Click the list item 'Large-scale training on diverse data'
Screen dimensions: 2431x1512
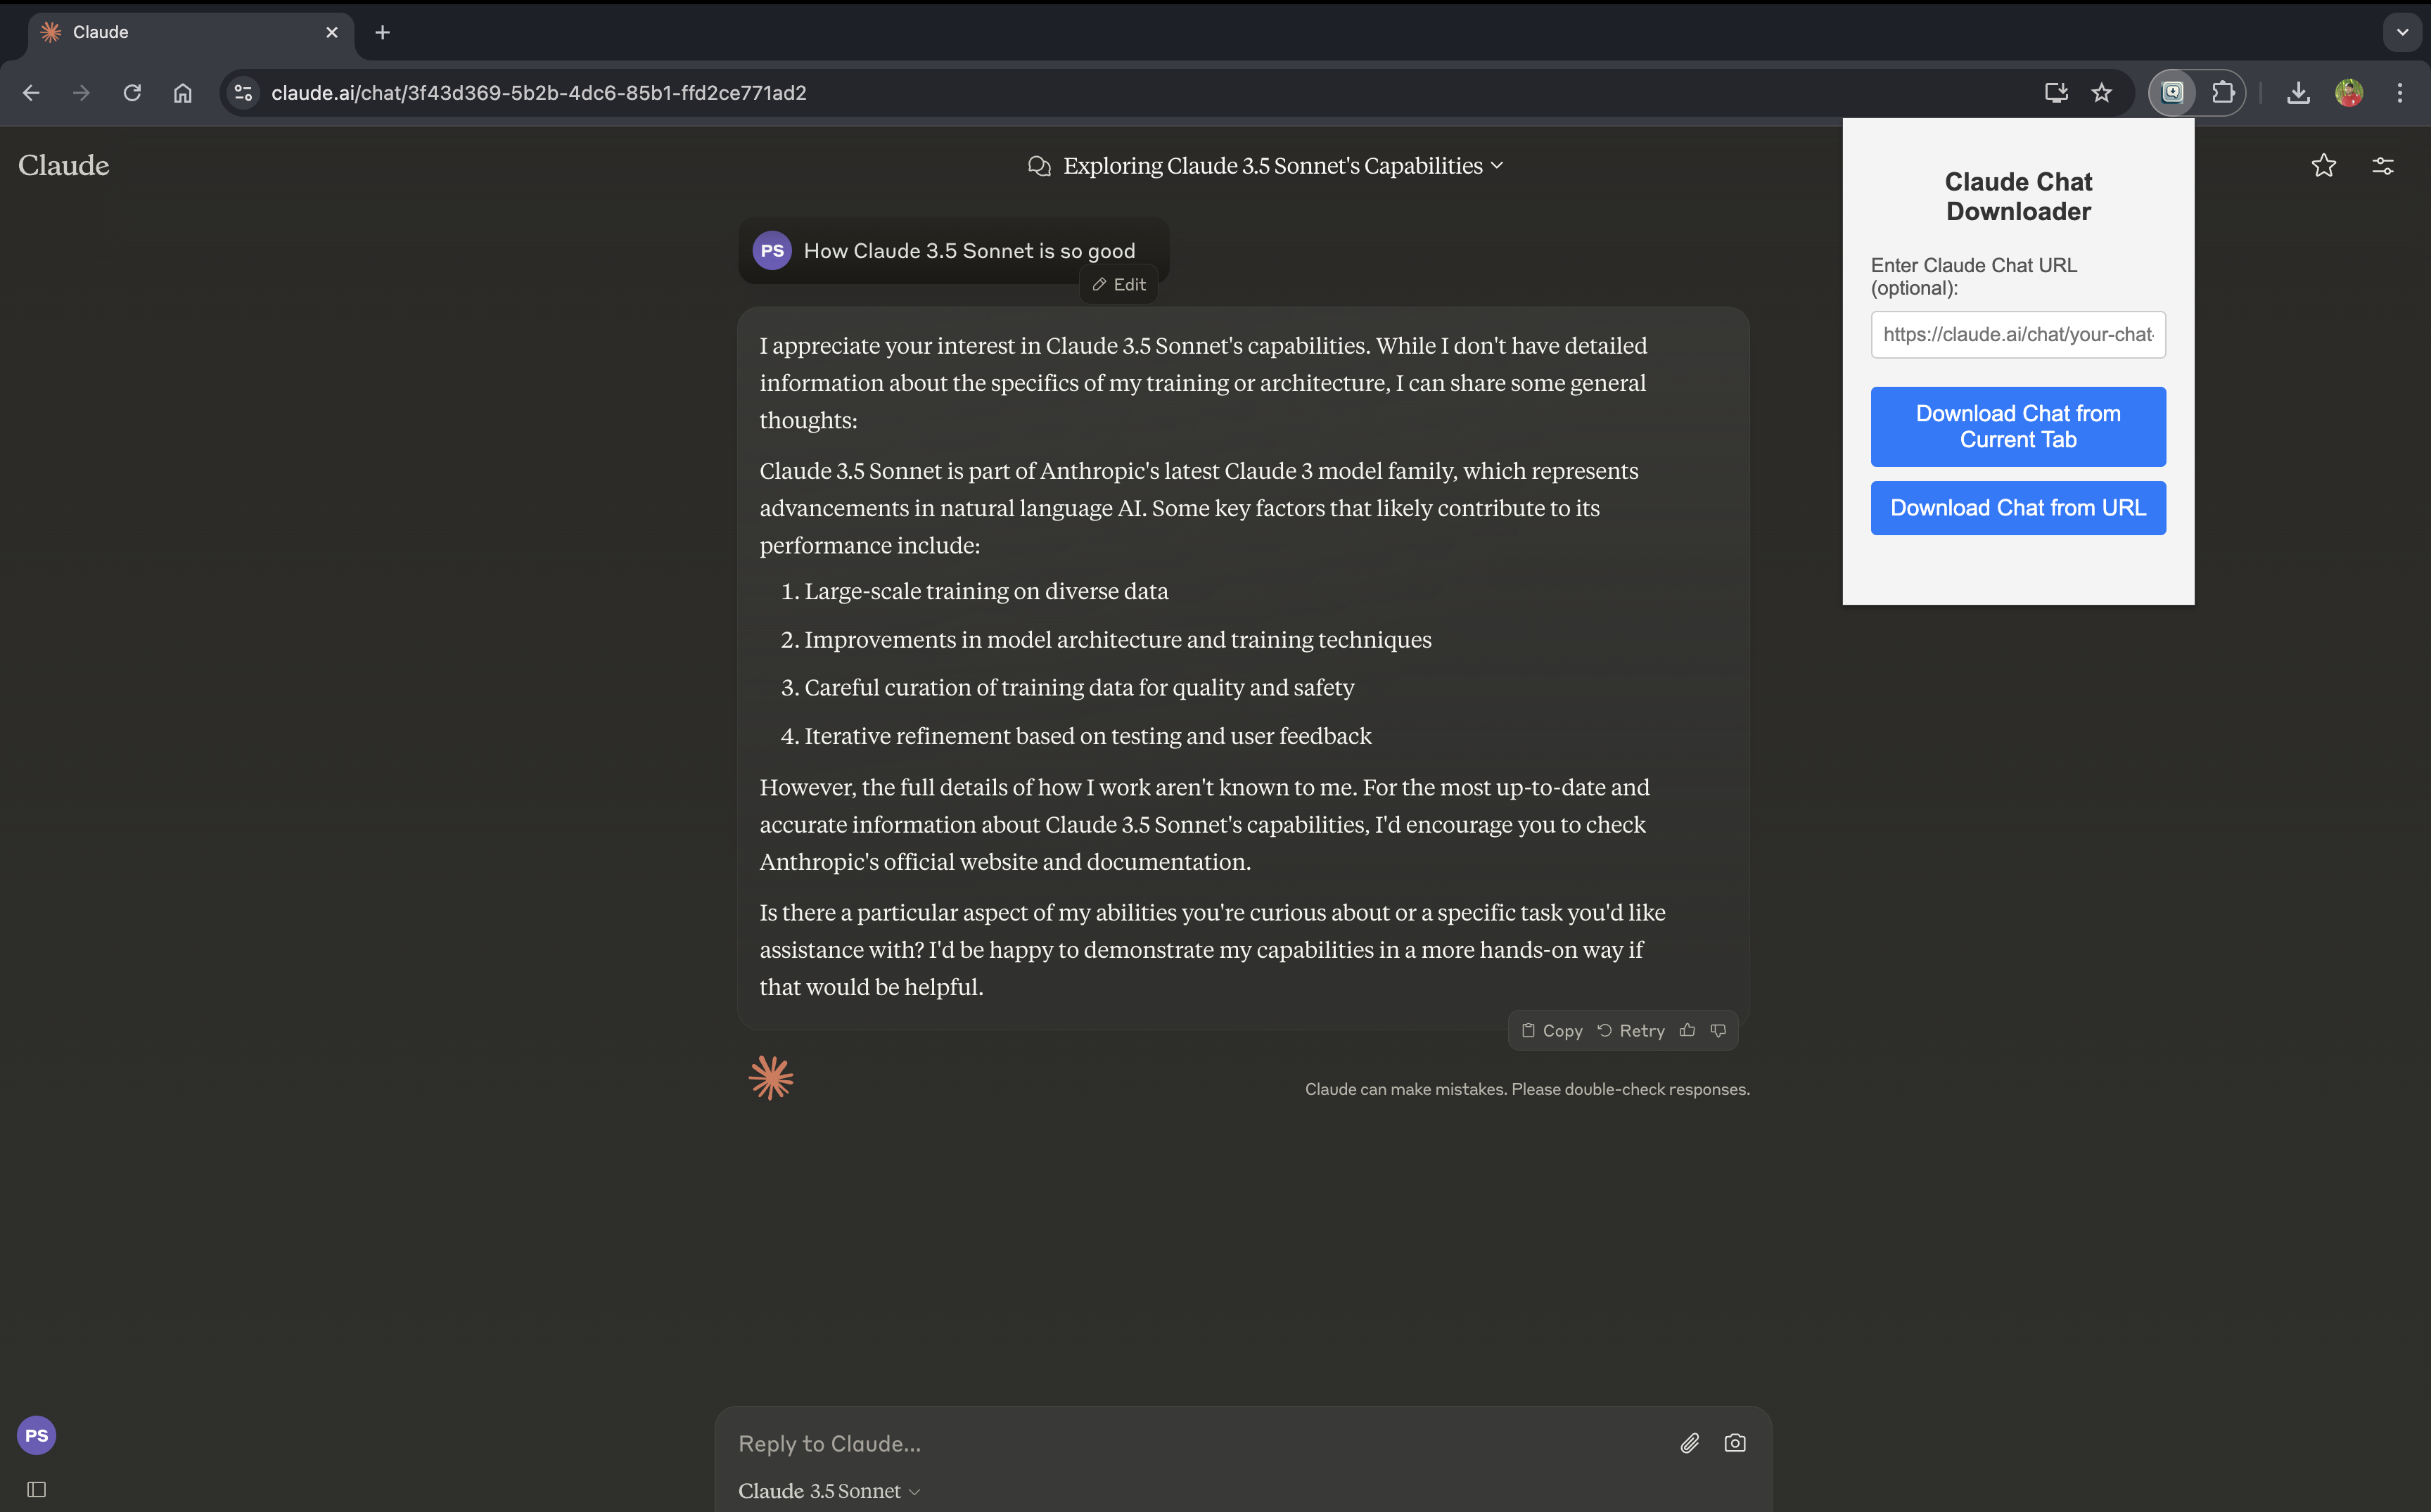[986, 592]
